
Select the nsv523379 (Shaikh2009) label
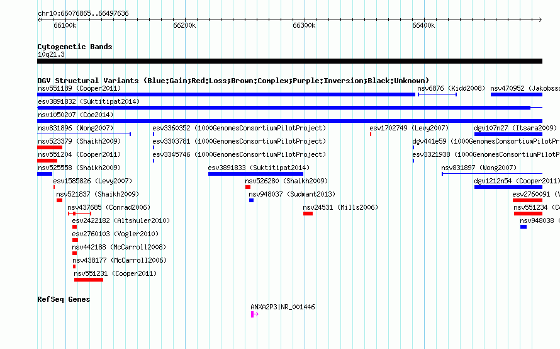[79, 141]
